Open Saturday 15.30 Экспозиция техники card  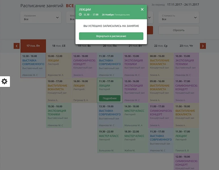pyautogui.click(x=59, y=116)
